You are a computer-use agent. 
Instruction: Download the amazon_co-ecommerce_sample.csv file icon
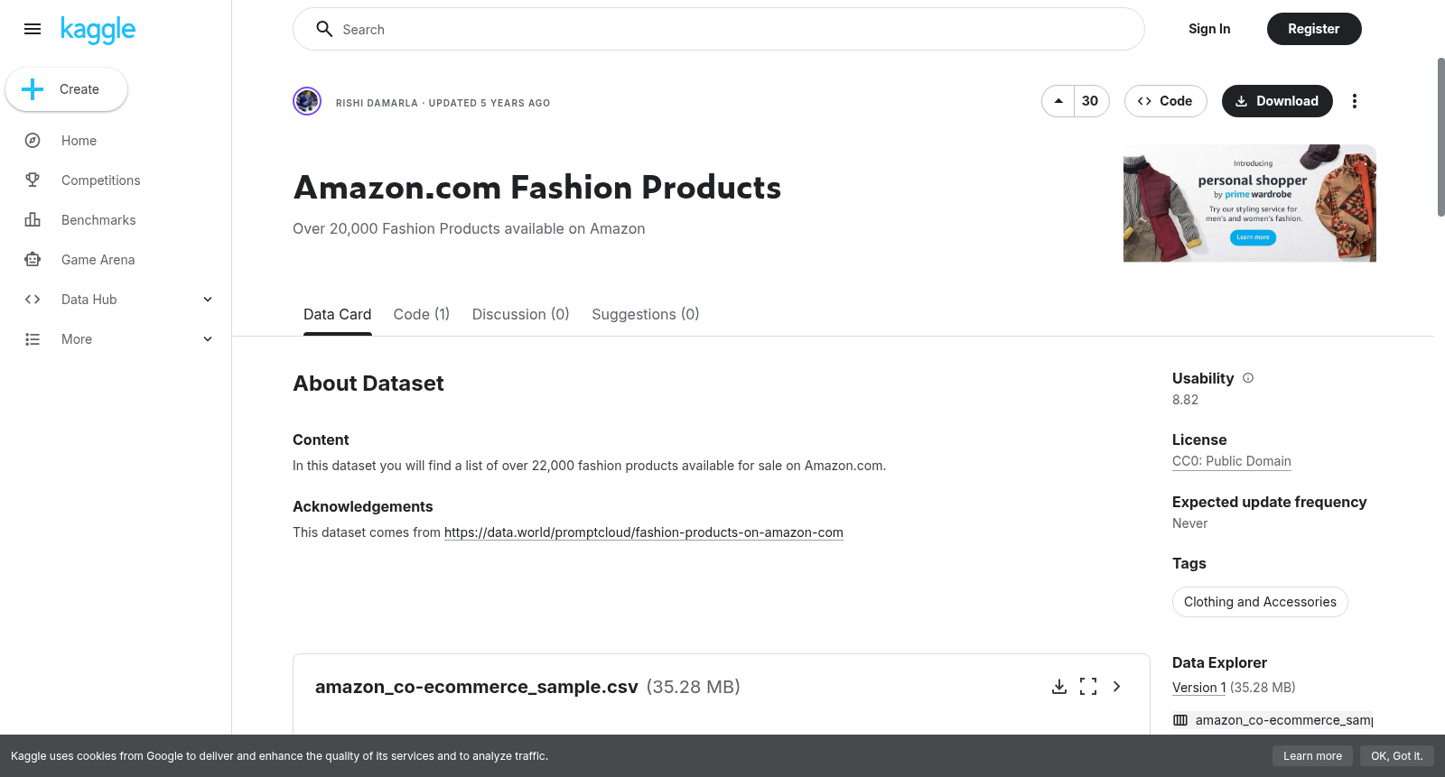pyautogui.click(x=1059, y=687)
